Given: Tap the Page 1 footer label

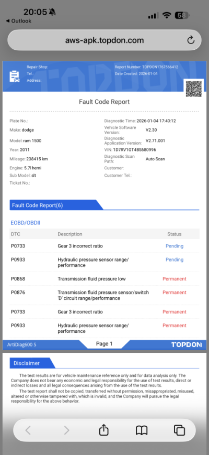Looking at the screenshot, I should click(x=104, y=344).
